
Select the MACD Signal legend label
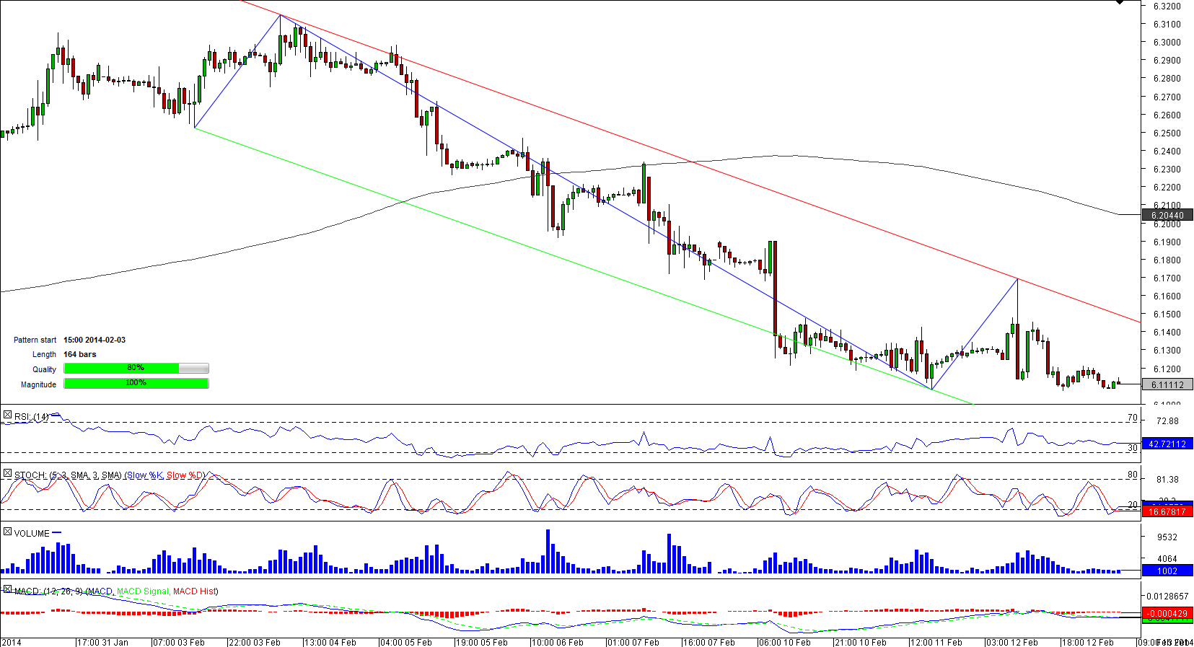(142, 591)
